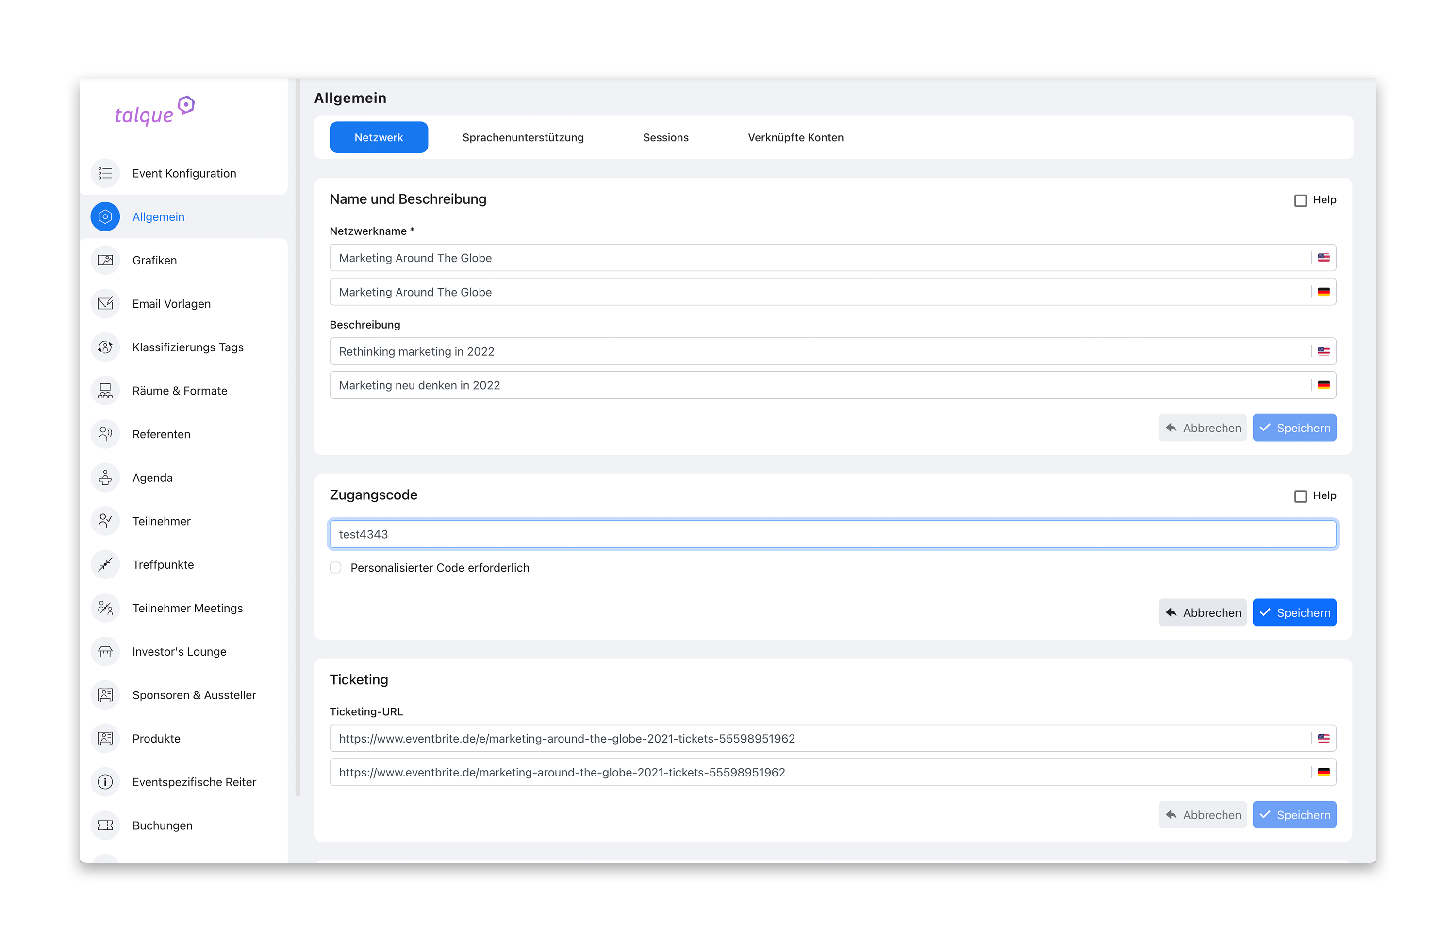Check Personalisierter Code erforderlich
The image size is (1456, 941).
tap(335, 568)
